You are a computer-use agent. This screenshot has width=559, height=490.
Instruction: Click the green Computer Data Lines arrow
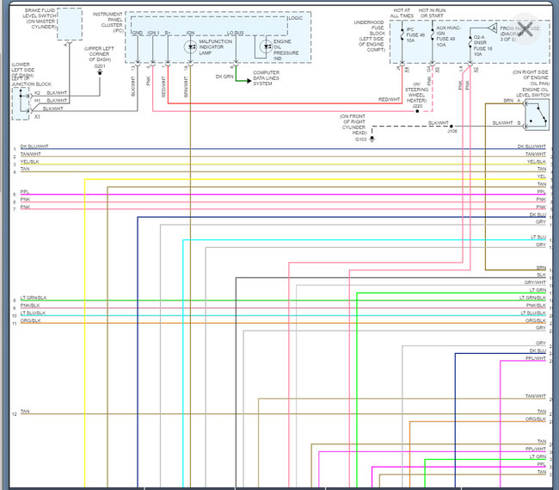pyautogui.click(x=244, y=81)
